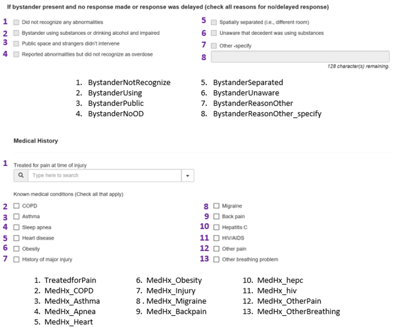Tick the Migraine checkbox
396x332 pixels.
click(x=216, y=206)
